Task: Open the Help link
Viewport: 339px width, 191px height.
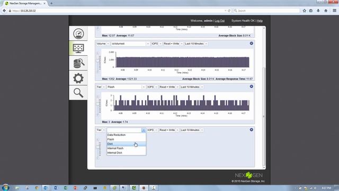Action: click(x=260, y=21)
